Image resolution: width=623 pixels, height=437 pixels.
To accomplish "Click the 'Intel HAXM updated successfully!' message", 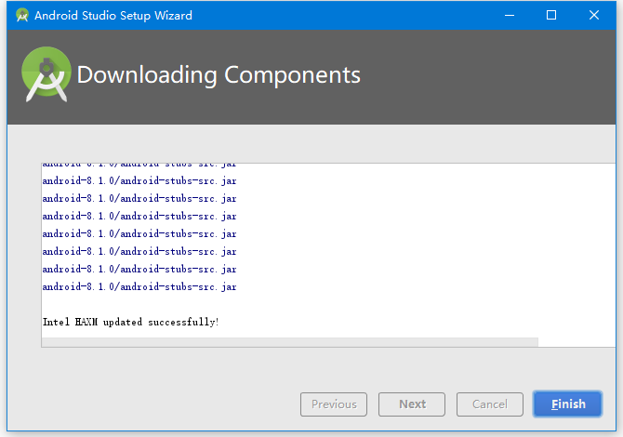I will 131,322.
